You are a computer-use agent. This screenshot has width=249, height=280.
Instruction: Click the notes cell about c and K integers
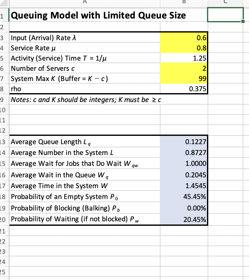84,99
